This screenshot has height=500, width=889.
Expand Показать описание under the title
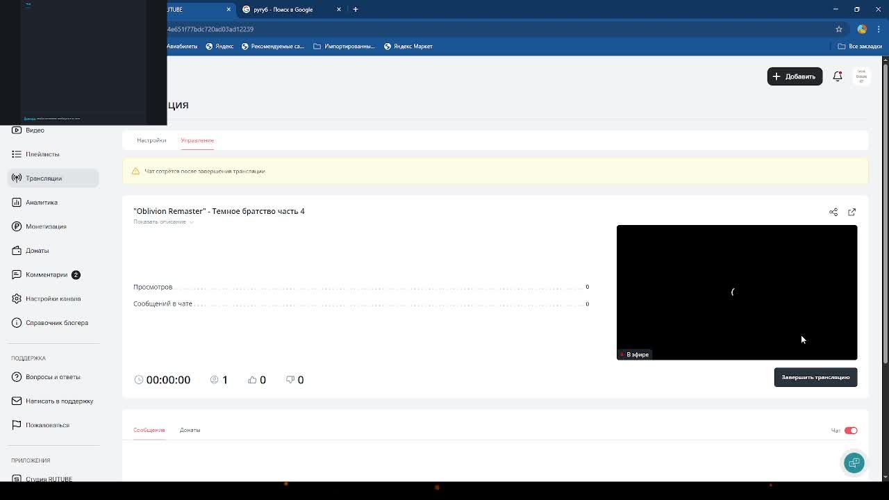pyautogui.click(x=163, y=222)
